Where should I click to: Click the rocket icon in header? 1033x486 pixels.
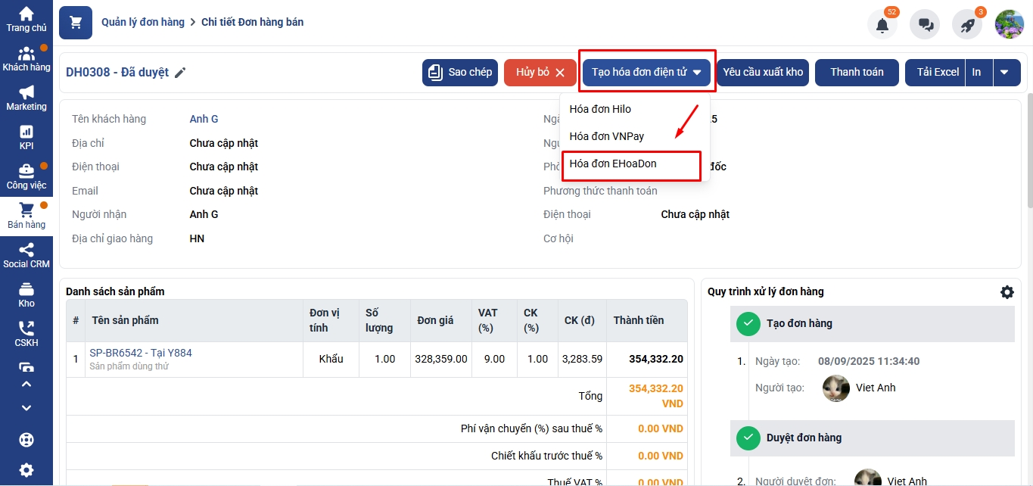coord(967,24)
